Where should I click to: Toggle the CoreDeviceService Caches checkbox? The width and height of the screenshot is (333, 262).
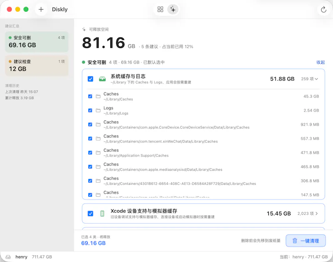tap(90, 125)
